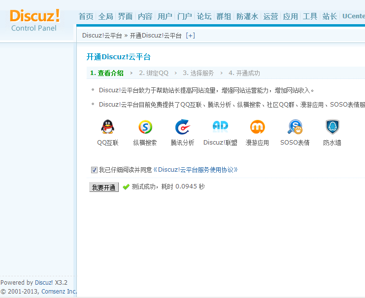Select step 3. 选择服务
365x298 pixels.
pyautogui.click(x=198, y=73)
